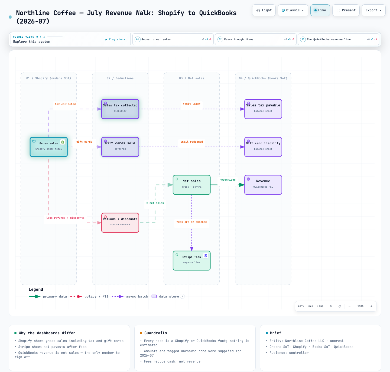
Task: Select the Refunds + discounts node
Action: click(120, 223)
